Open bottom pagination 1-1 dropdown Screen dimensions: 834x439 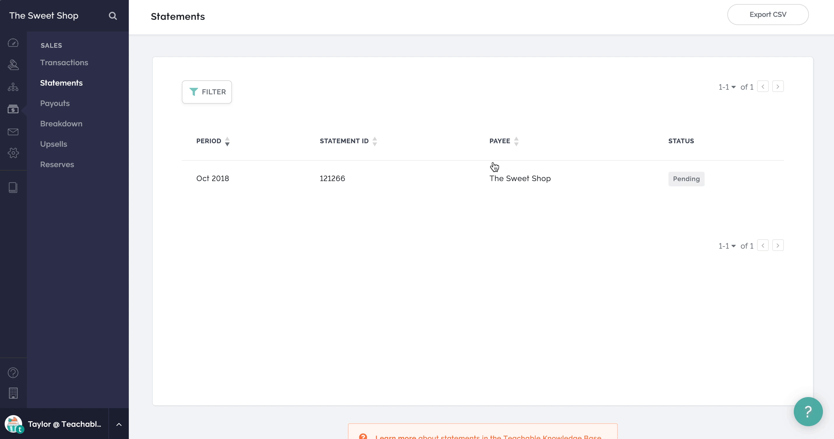pyautogui.click(x=727, y=246)
